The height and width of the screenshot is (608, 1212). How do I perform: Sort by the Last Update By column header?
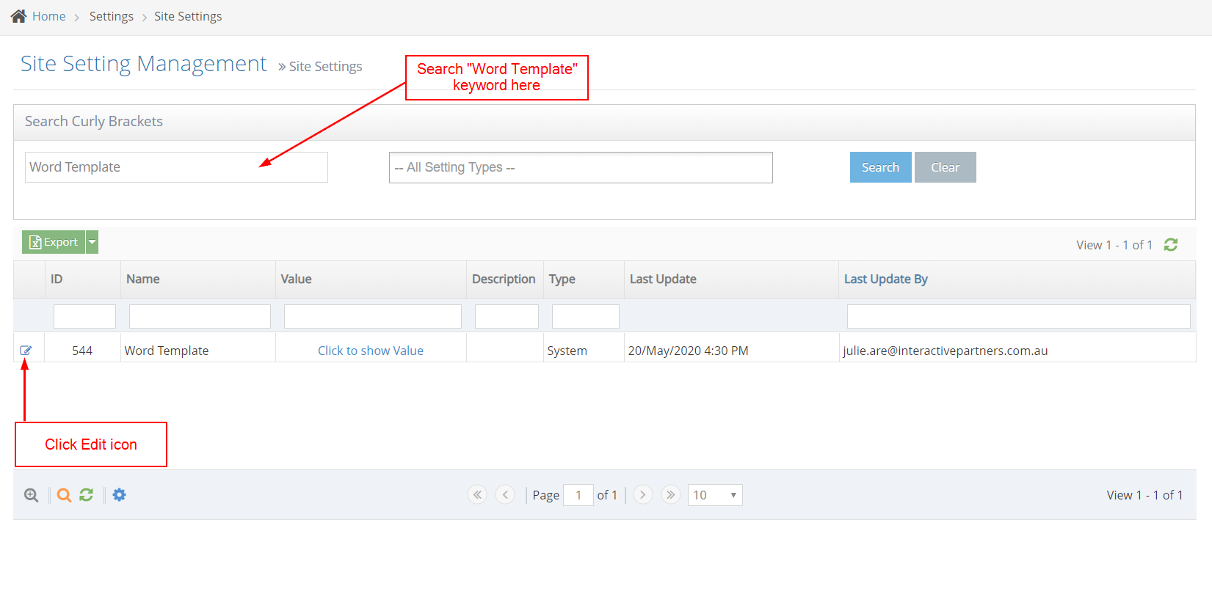(885, 279)
